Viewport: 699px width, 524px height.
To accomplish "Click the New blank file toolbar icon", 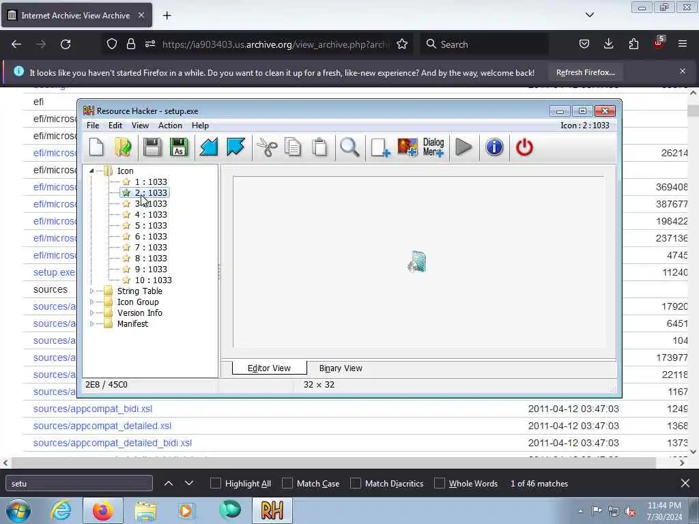I will click(x=96, y=147).
